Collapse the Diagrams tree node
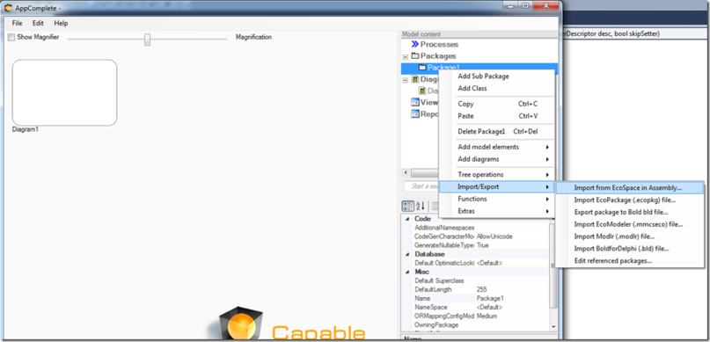 pos(406,80)
